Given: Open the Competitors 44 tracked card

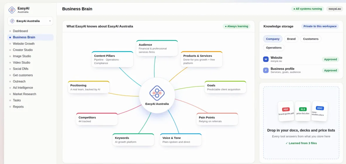Looking at the screenshot, I should (97, 119).
